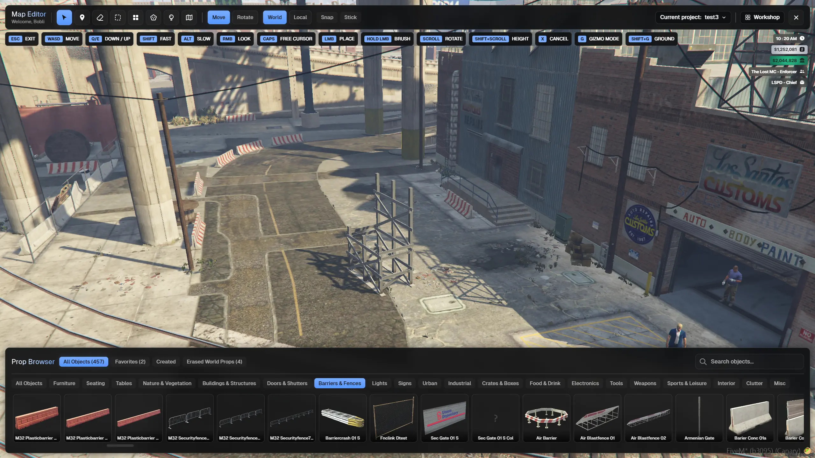Choose the dashed box selection tool
Image resolution: width=815 pixels, height=458 pixels.
click(118, 17)
